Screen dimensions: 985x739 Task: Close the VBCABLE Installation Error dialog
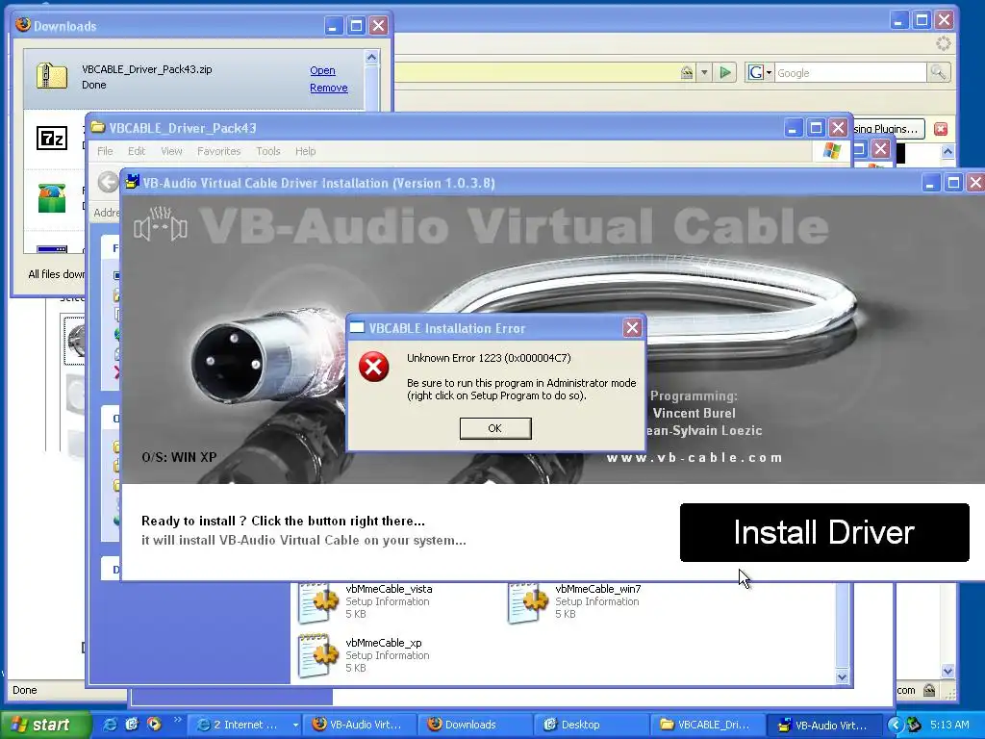pos(632,327)
